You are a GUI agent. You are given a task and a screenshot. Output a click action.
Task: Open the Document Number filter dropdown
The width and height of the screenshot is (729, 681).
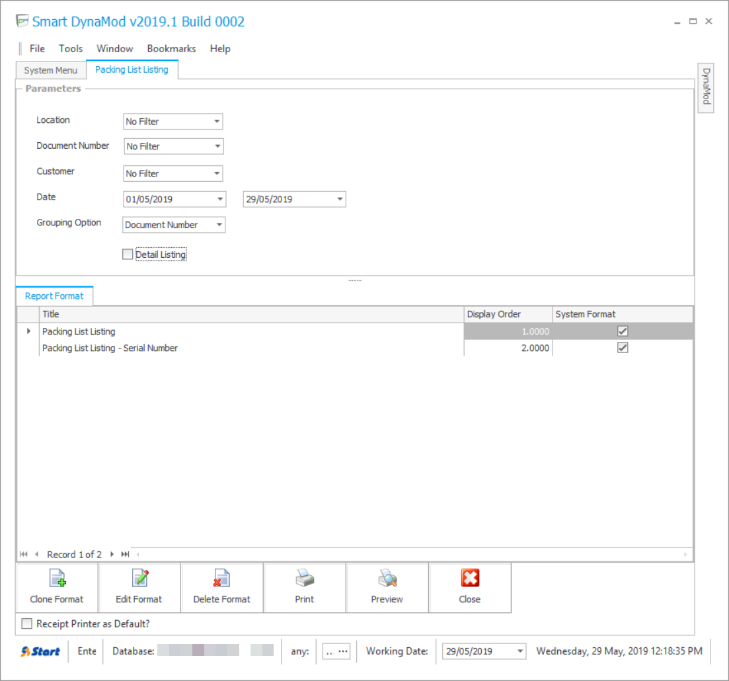pyautogui.click(x=217, y=146)
